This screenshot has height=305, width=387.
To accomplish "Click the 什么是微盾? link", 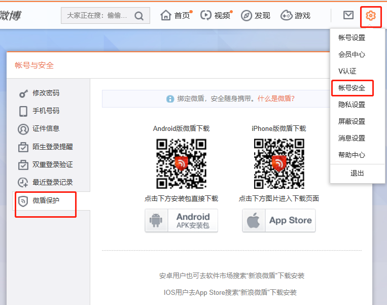I will point(276,99).
